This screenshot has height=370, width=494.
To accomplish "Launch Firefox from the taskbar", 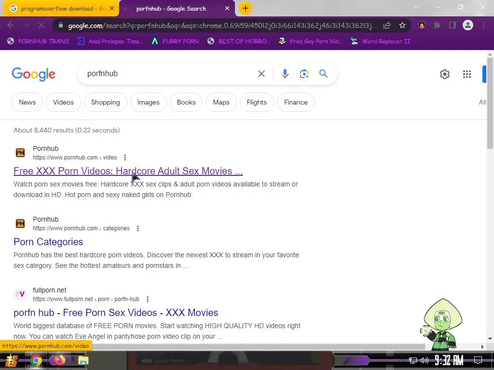I will [59, 360].
